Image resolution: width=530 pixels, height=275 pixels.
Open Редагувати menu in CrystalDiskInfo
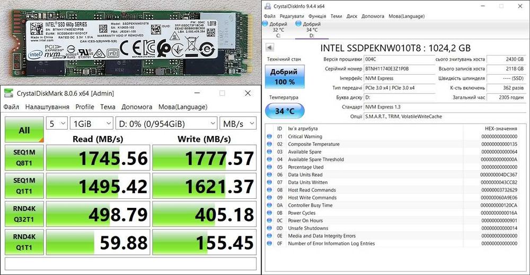click(291, 16)
